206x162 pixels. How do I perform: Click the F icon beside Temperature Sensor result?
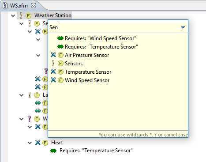click(x=60, y=72)
